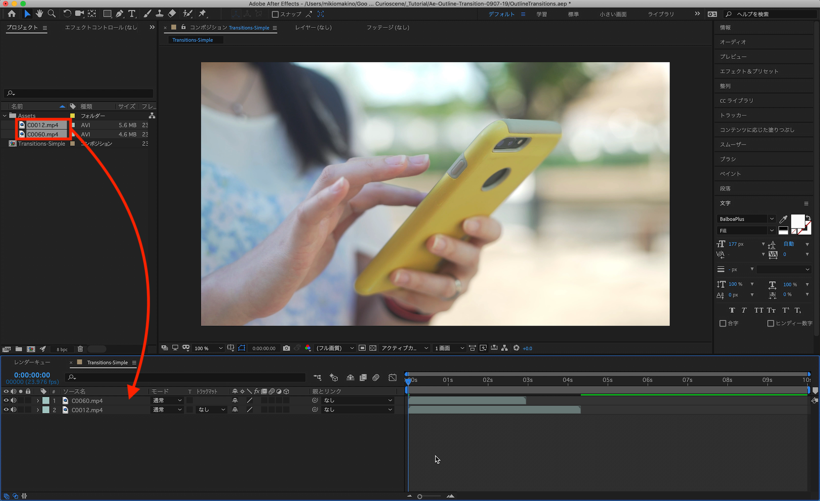Click the Home icon in toolbar
The image size is (820, 501).
coord(11,14)
